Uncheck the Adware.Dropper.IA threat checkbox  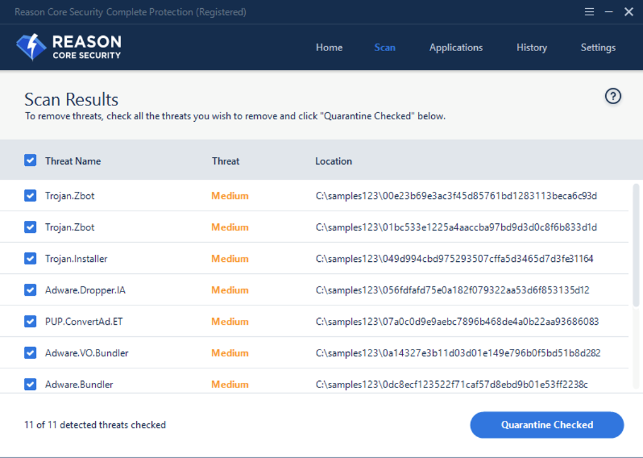tap(30, 290)
